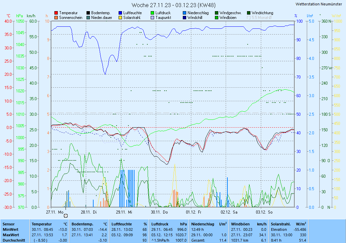Click the Sensor header in the table

point(8,224)
